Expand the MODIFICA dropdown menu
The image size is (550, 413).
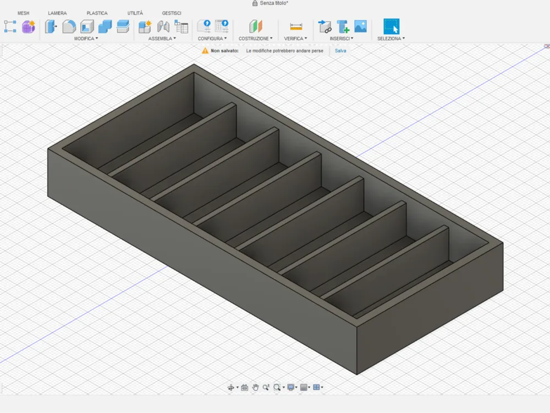point(86,39)
